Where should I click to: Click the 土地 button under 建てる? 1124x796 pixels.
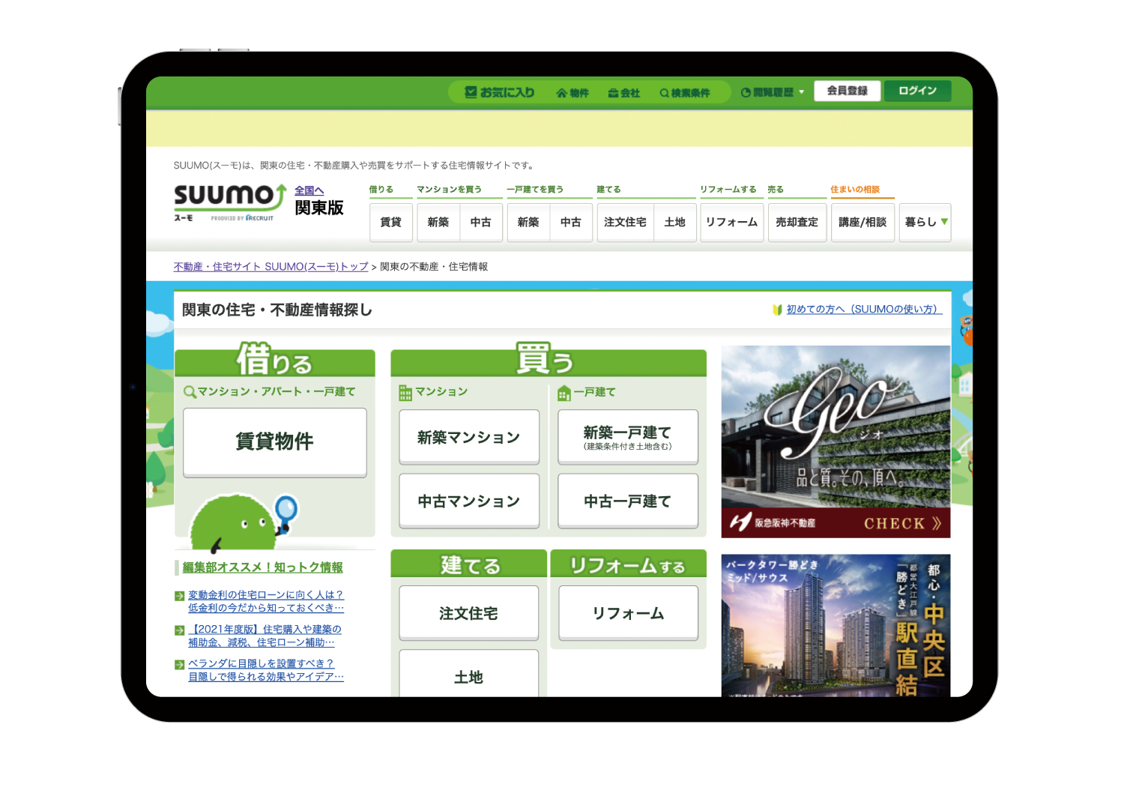tap(469, 675)
